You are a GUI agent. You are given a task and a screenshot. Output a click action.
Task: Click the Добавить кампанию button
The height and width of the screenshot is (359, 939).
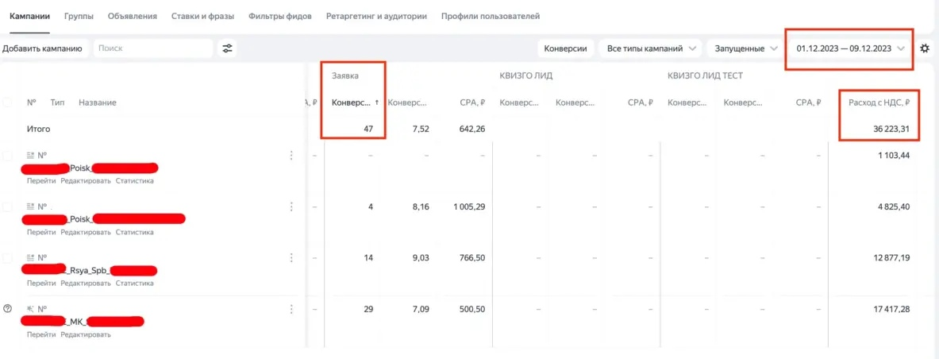(43, 48)
